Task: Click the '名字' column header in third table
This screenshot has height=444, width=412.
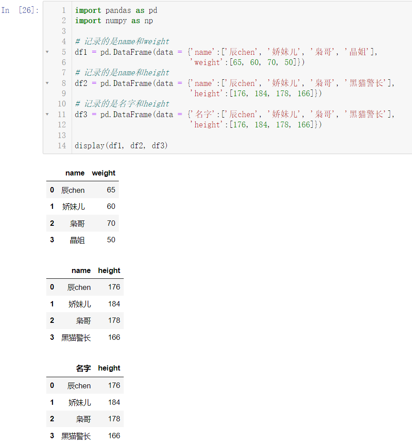Action: (84, 368)
